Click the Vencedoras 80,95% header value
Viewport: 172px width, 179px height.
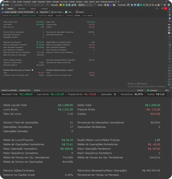pos(139,94)
